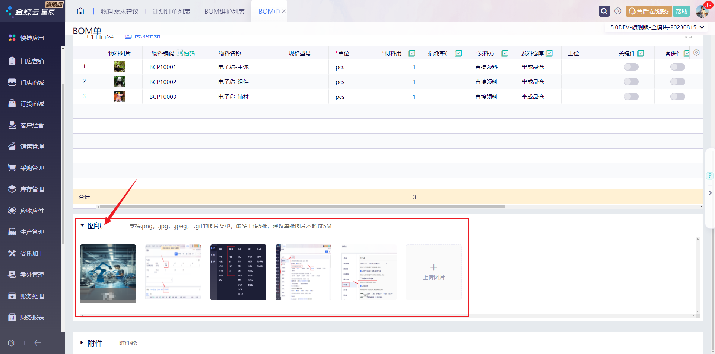Collapse sidebar with the left arrow
Viewport: 715px width, 354px height.
(38, 343)
